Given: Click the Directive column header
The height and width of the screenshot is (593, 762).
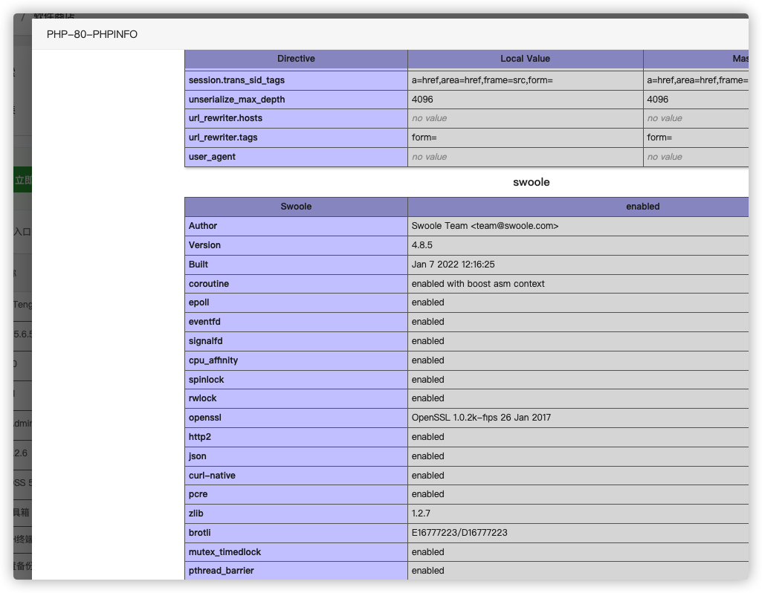Looking at the screenshot, I should (296, 59).
